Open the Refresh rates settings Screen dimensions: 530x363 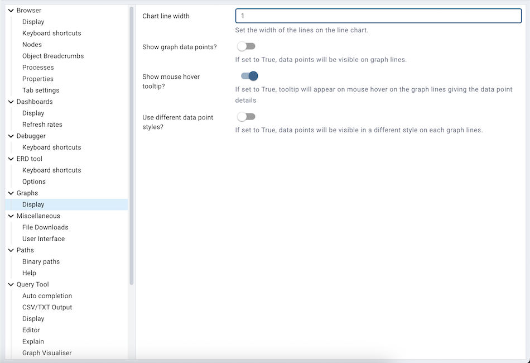click(41, 124)
